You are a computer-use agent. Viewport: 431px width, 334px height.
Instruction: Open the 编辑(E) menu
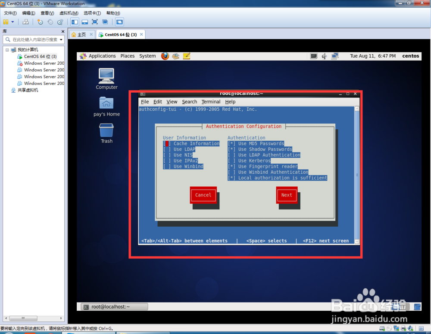click(28, 13)
